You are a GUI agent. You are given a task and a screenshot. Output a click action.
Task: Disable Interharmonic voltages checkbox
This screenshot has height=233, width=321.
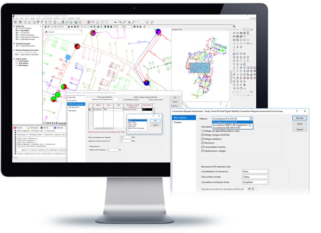[202, 151]
